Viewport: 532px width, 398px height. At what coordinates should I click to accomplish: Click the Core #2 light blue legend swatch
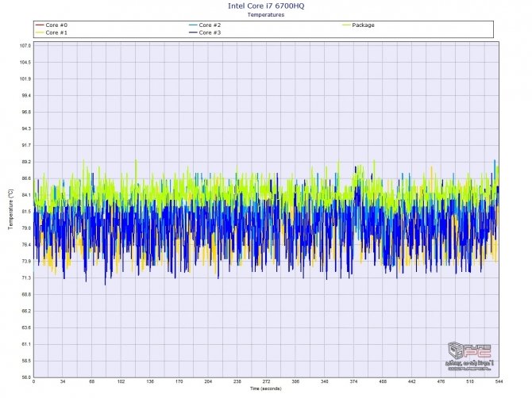[193, 25]
